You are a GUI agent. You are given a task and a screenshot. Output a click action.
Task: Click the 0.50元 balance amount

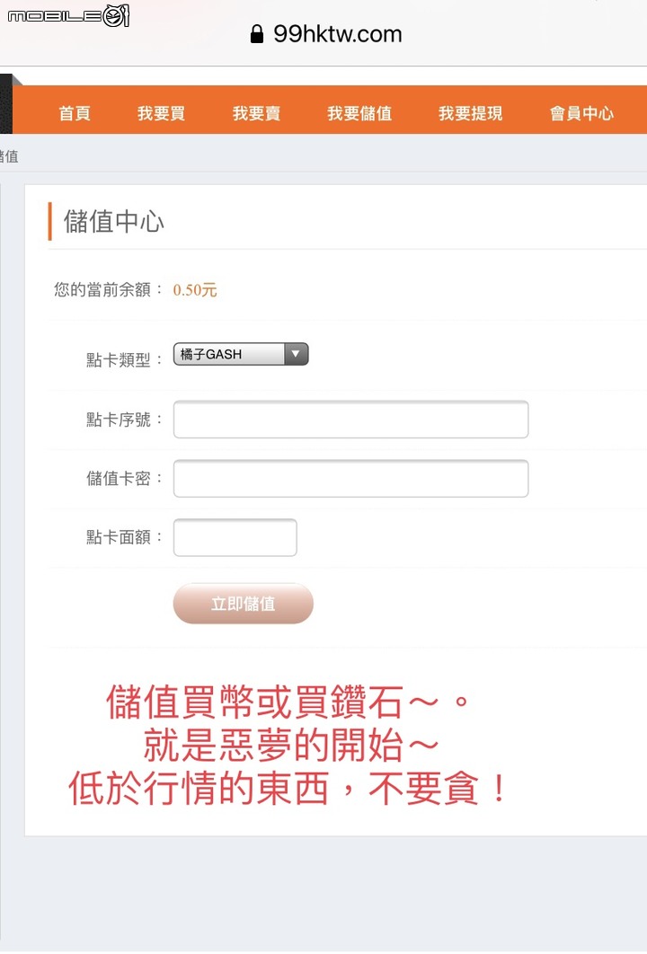195,289
